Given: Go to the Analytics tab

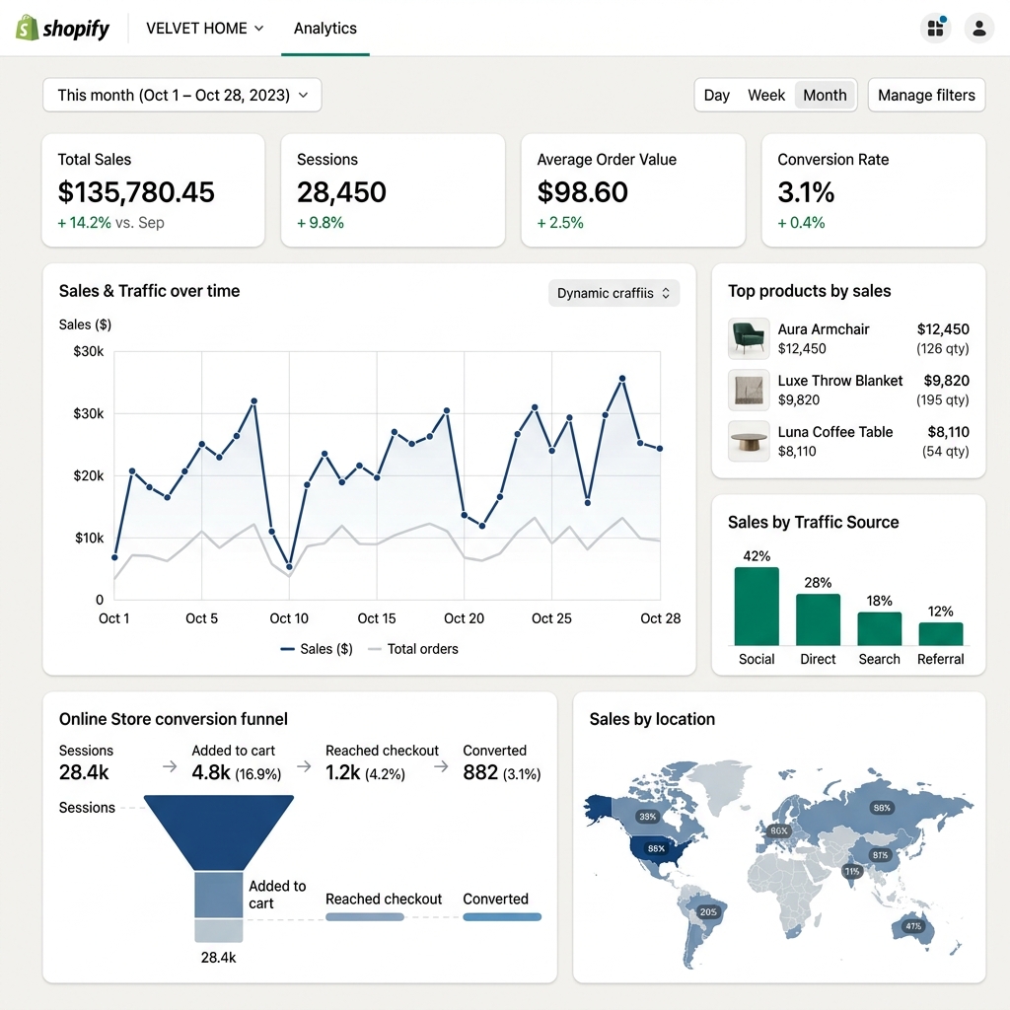Looking at the screenshot, I should [x=325, y=29].
